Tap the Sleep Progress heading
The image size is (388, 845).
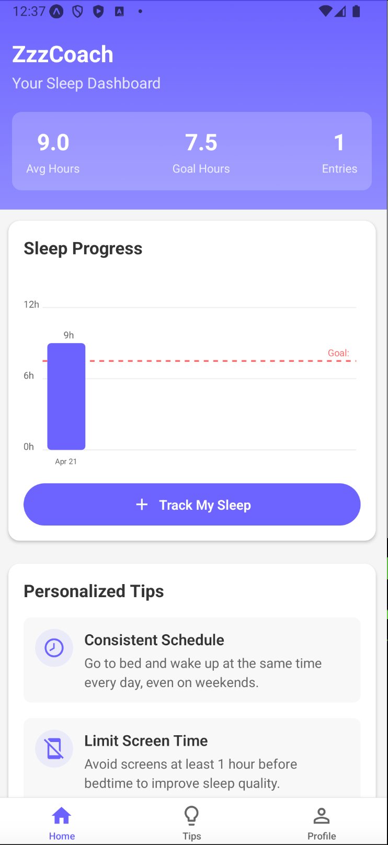click(83, 248)
